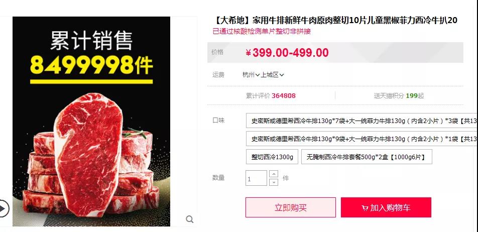
Task: Click the magnifier zoom icon on product image
Action: click(x=190, y=219)
